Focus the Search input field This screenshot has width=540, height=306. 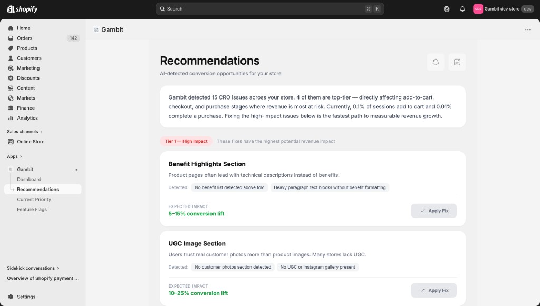click(x=269, y=9)
